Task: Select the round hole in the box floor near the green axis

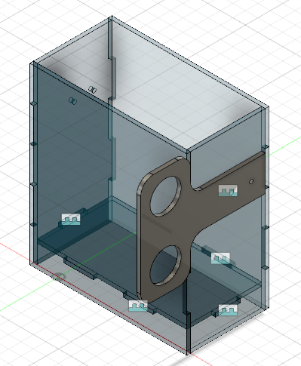Action: (60, 276)
